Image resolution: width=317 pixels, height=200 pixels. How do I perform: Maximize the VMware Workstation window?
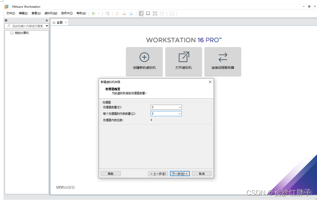point(309,7)
